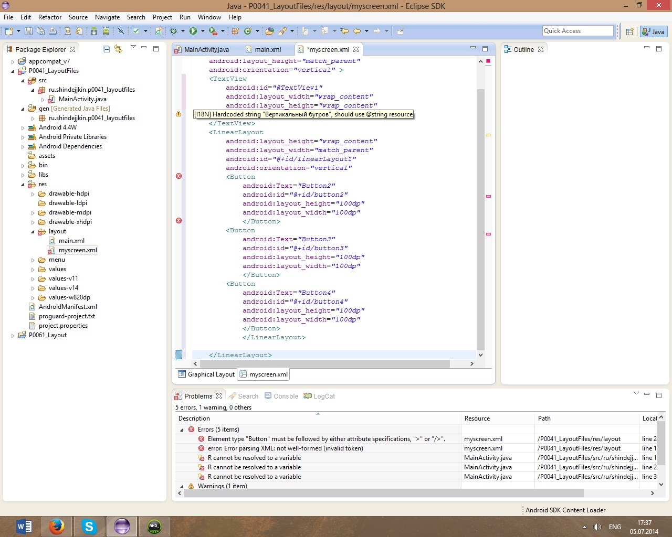Click the Save toolbar icon

click(x=29, y=31)
